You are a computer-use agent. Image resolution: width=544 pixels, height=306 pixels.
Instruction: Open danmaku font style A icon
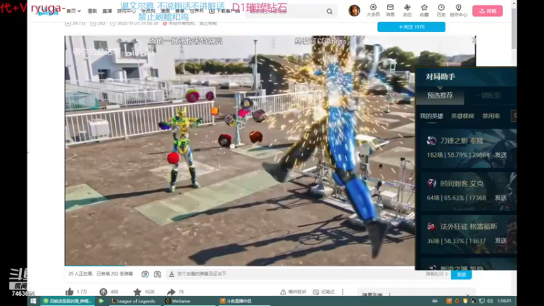point(171,274)
